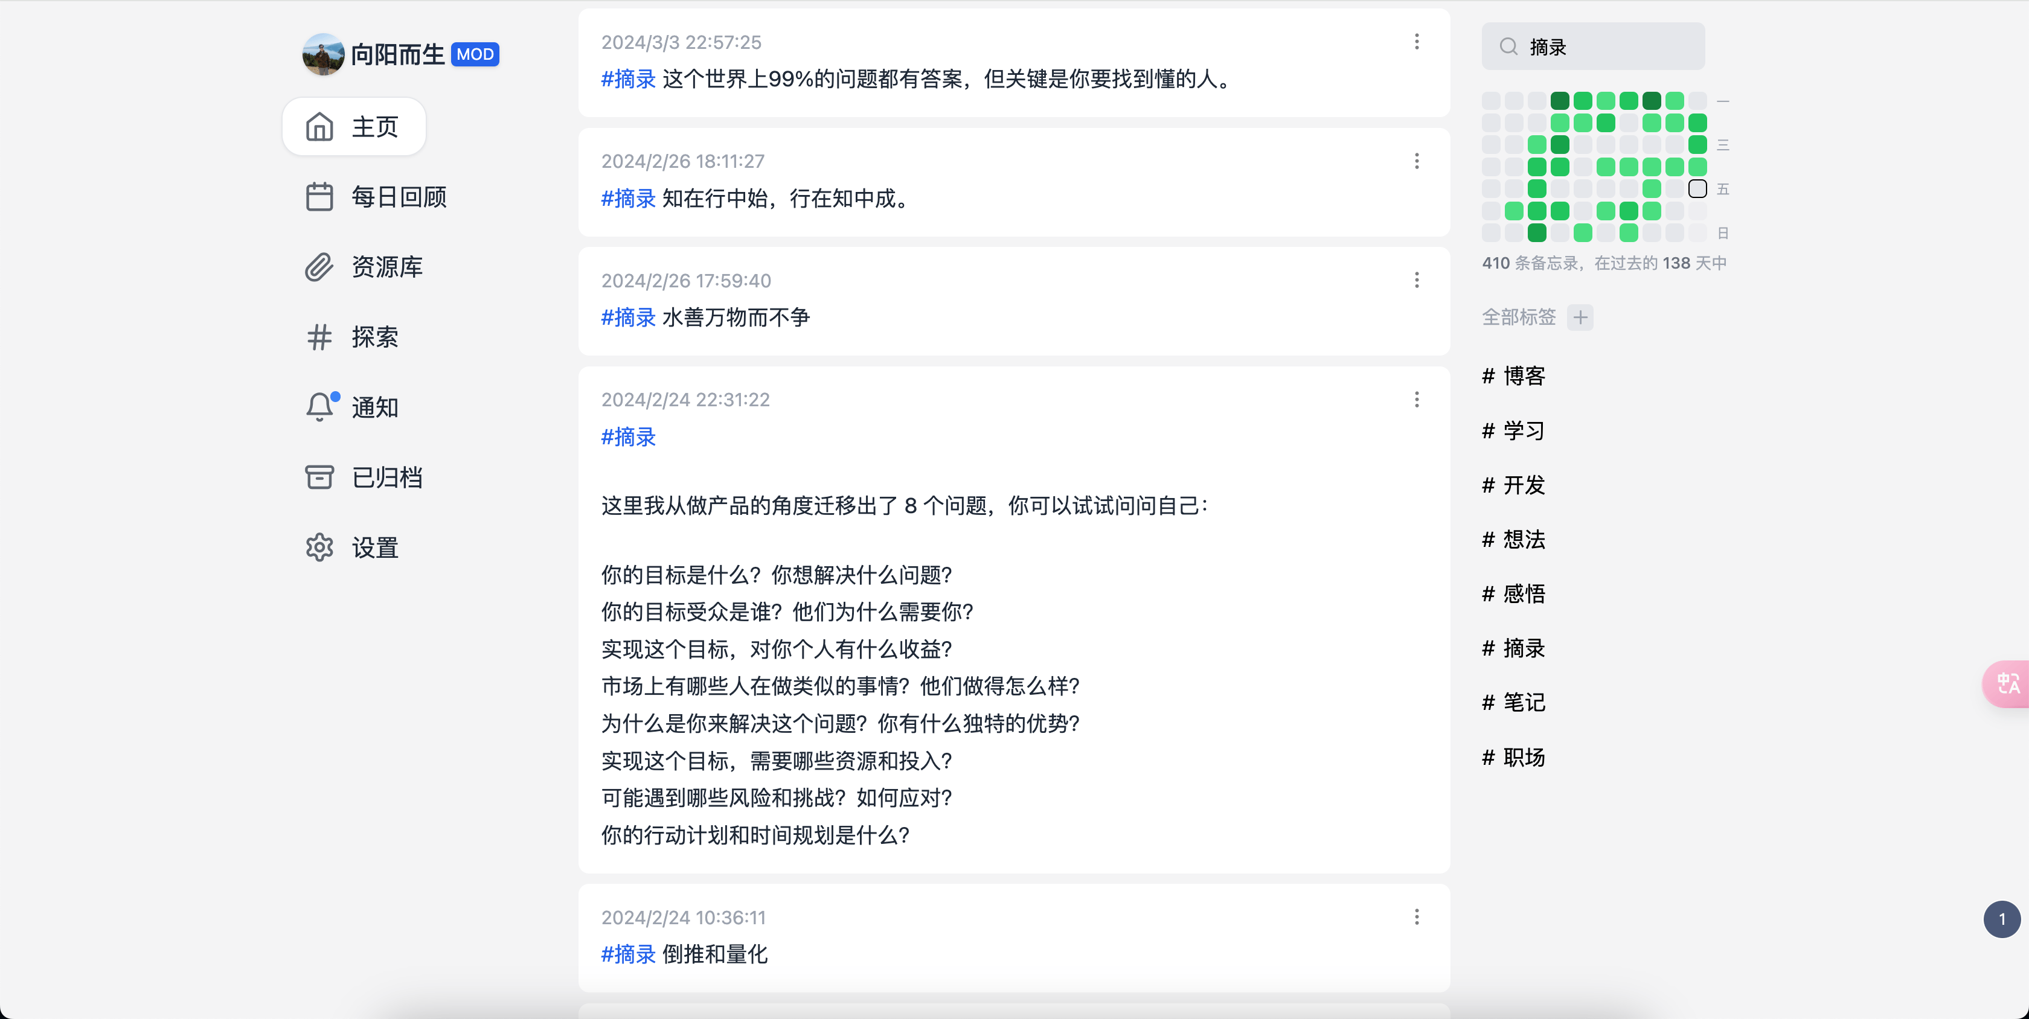Click the #摘录 tag link in the 倒推和量化 memo
2029x1019 pixels.
(x=628, y=954)
